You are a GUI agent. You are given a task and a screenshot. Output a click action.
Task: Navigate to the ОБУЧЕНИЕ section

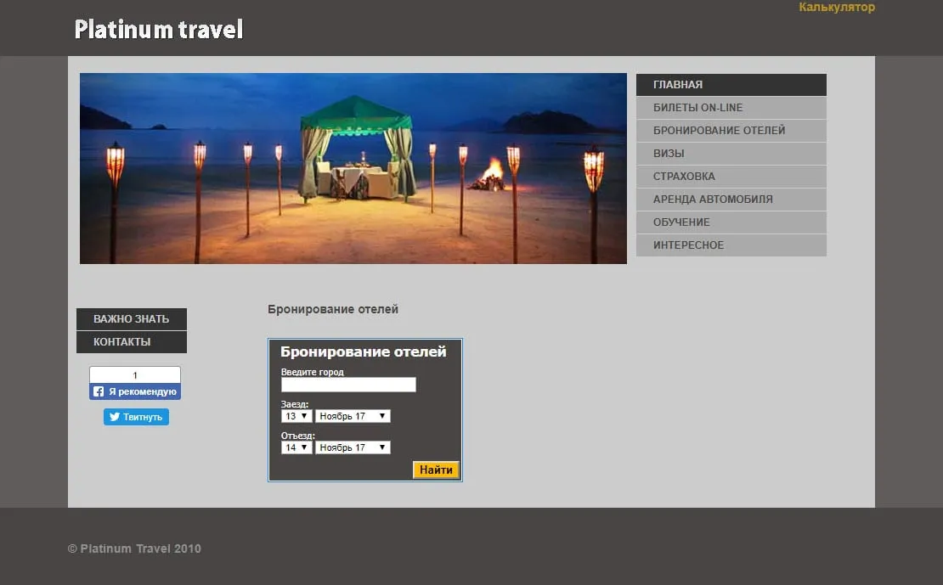[731, 222]
